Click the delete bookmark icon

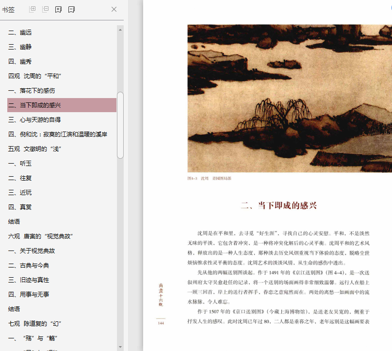[x=71, y=10]
